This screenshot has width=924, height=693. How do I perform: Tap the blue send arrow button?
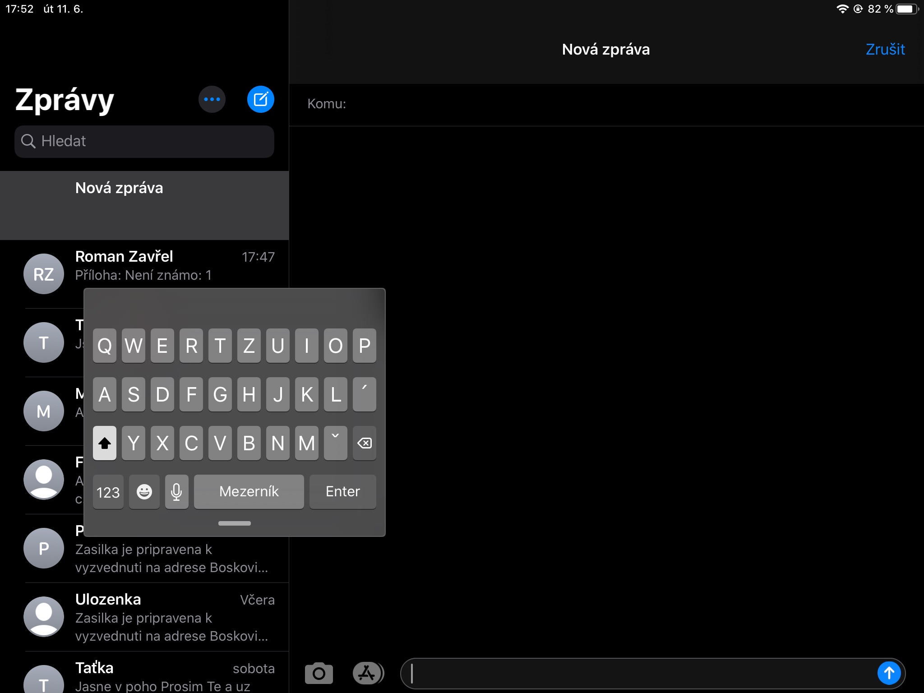[x=889, y=673]
